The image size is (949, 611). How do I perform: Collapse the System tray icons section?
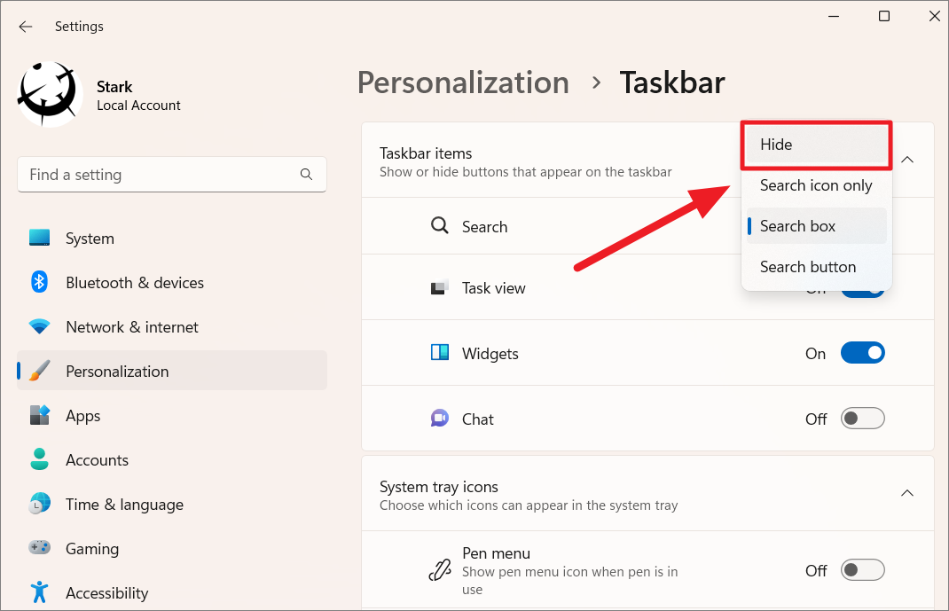coord(906,492)
